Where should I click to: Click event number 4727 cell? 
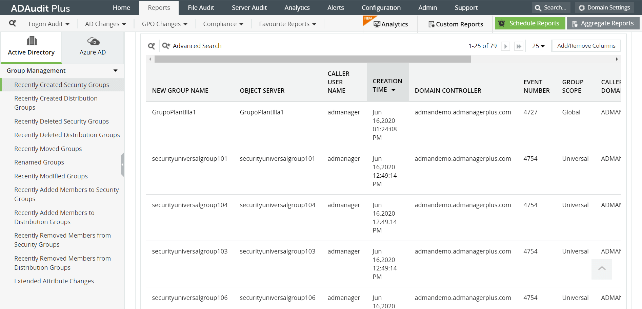pos(530,112)
